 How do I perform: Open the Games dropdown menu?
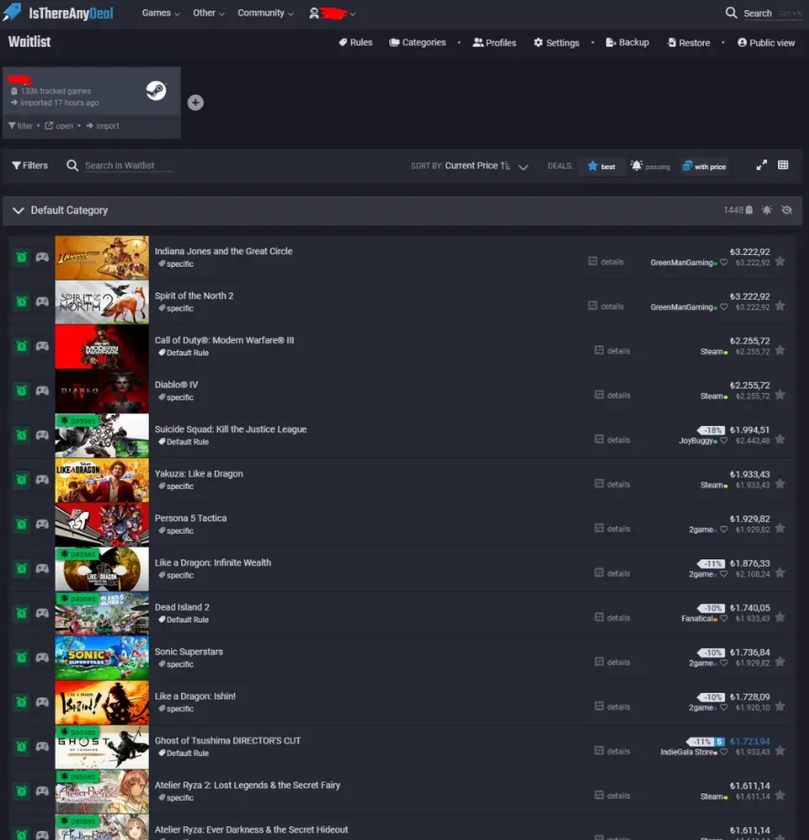(x=161, y=13)
